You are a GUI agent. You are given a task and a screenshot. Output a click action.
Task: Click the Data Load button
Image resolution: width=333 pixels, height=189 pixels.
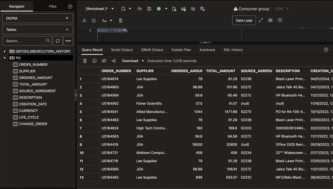click(244, 20)
